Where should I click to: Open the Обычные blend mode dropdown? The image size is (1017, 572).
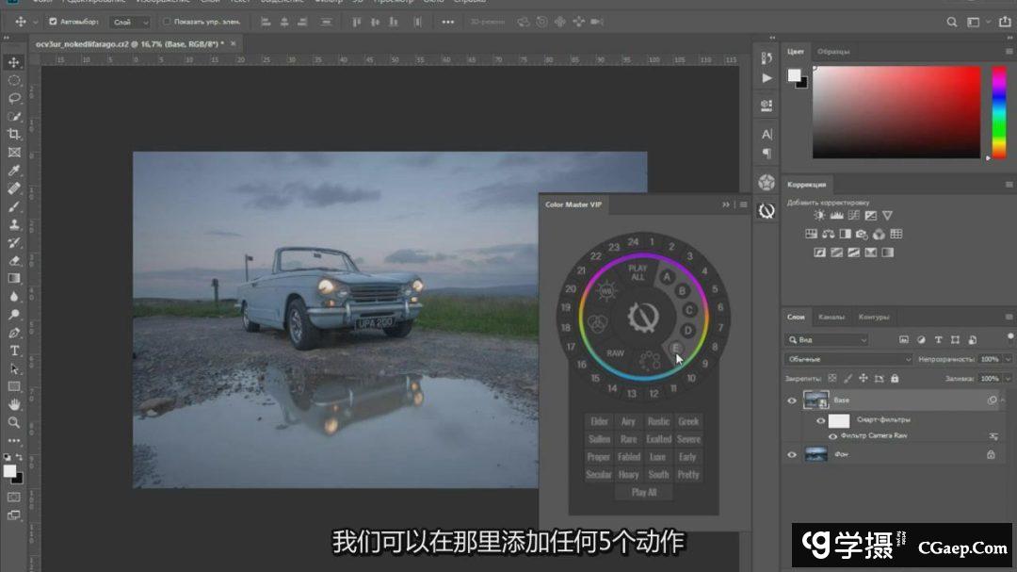coord(847,359)
